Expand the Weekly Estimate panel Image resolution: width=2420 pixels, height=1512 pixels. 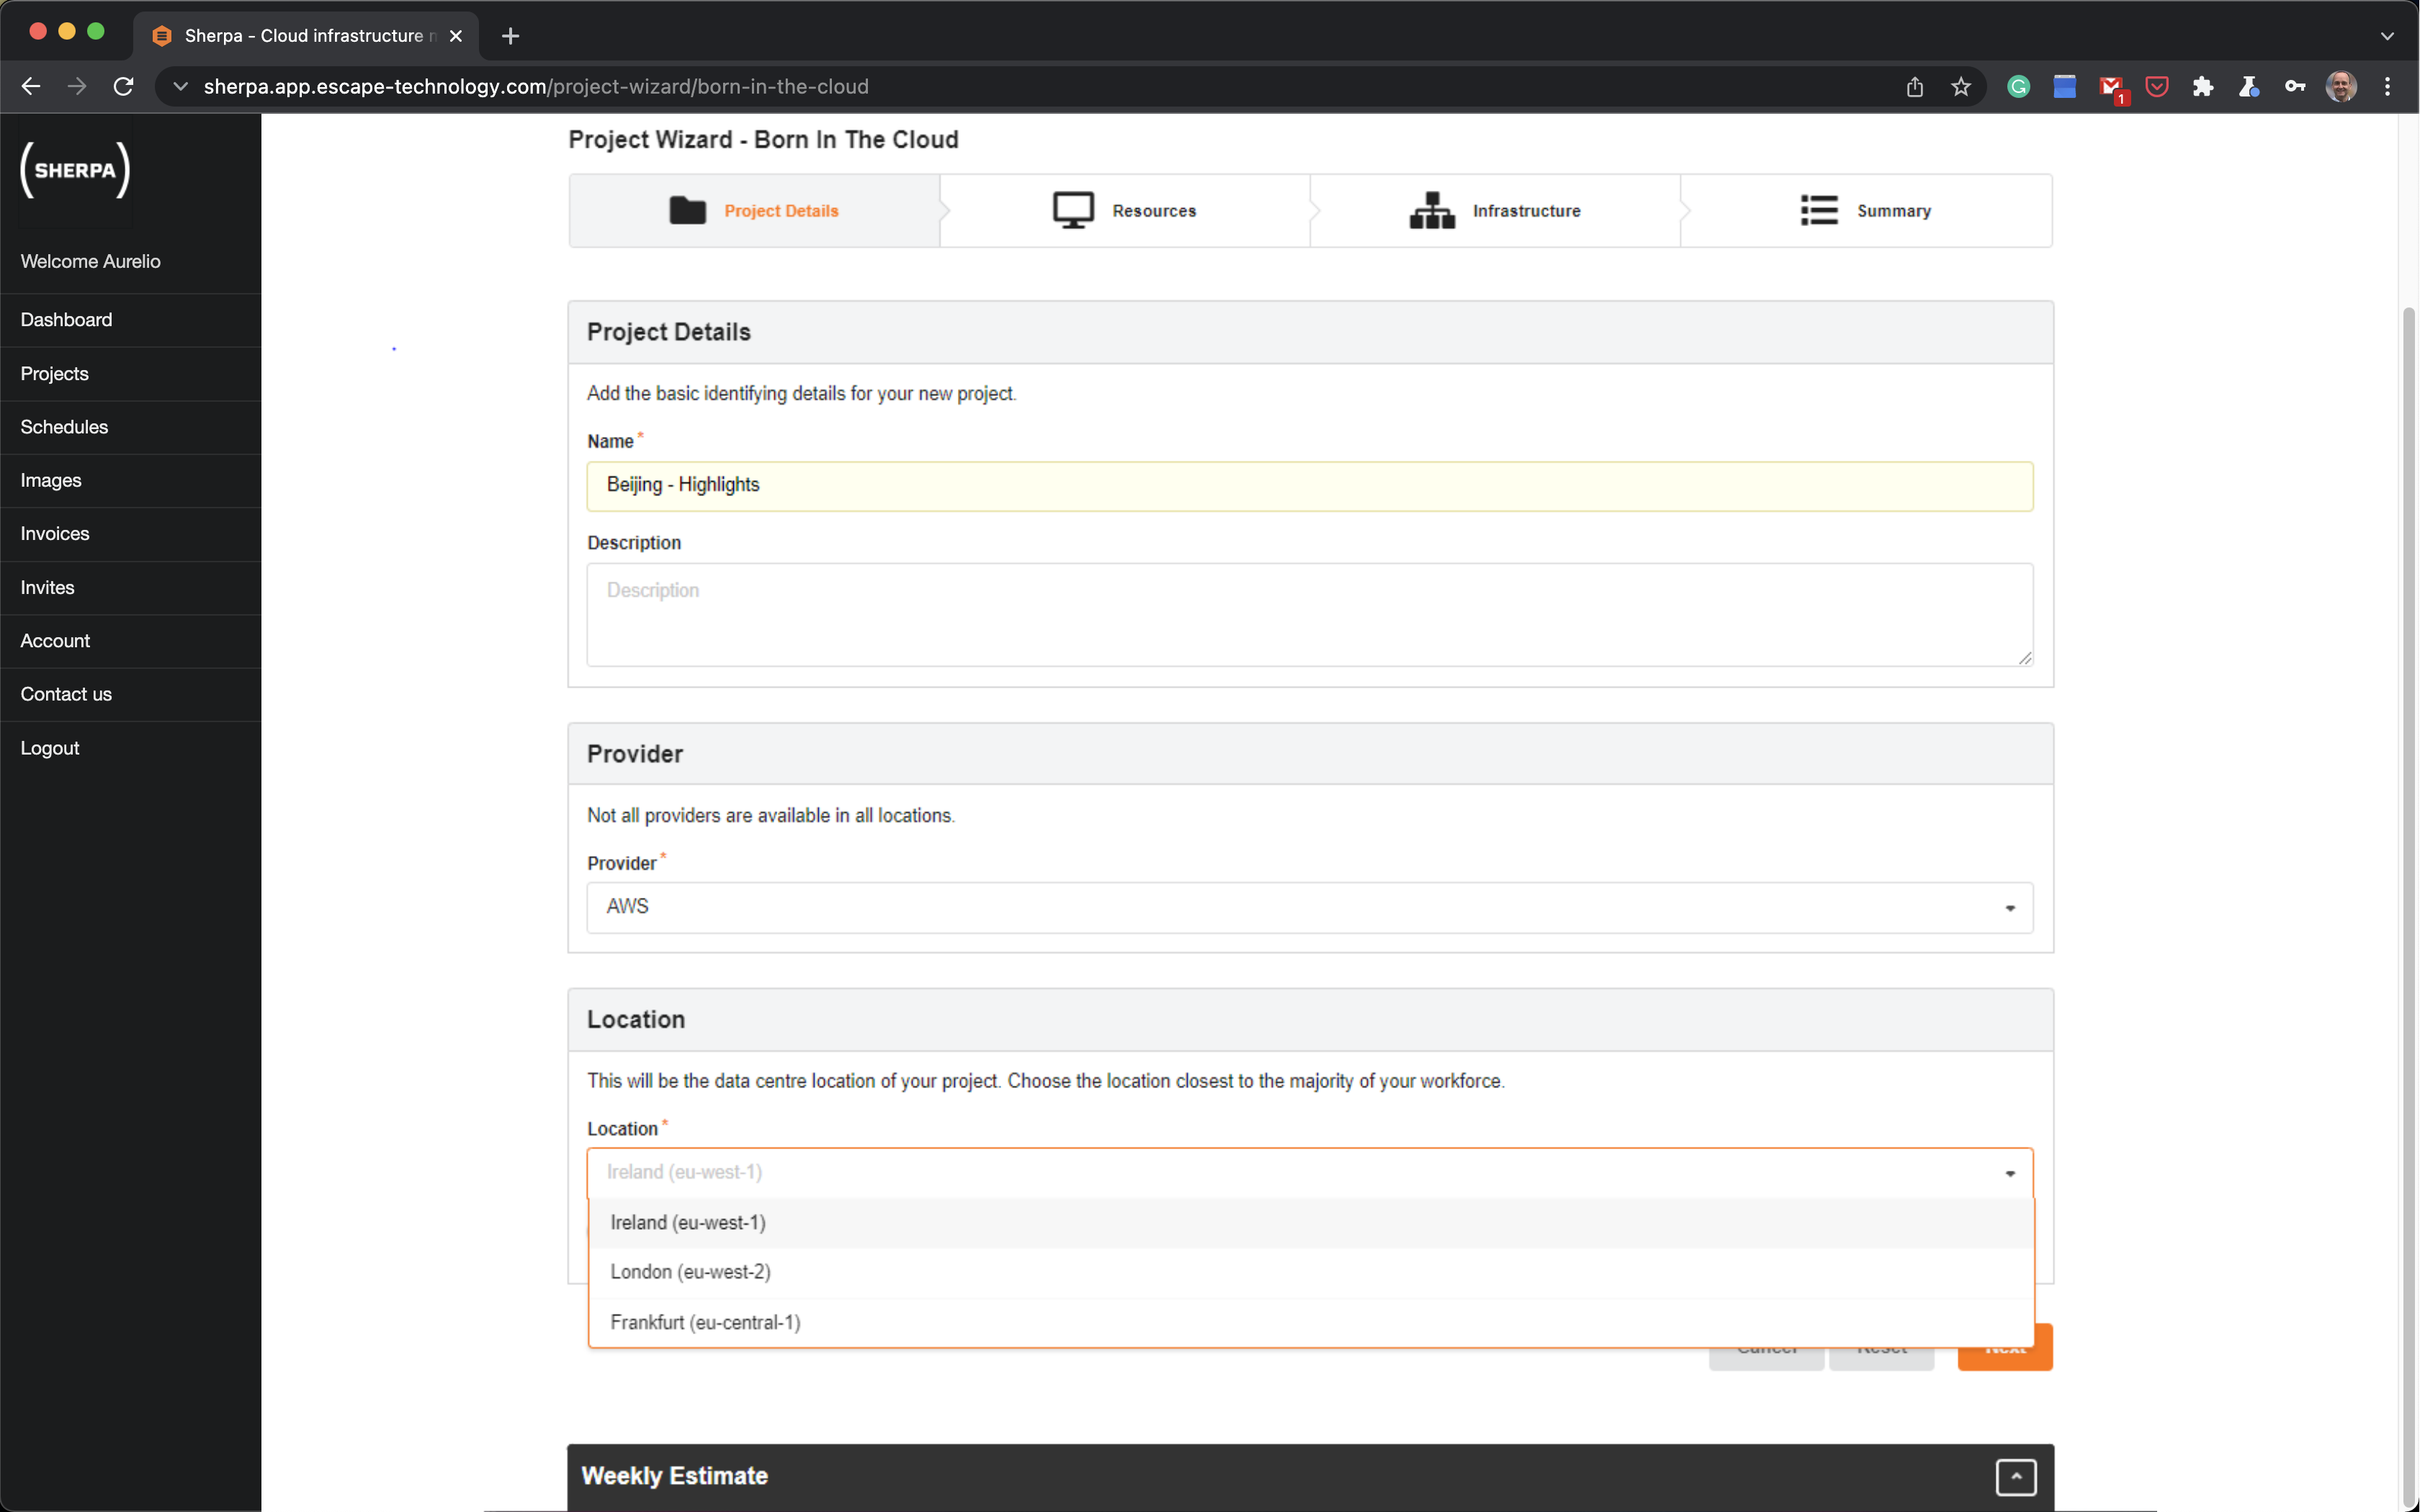point(2015,1476)
